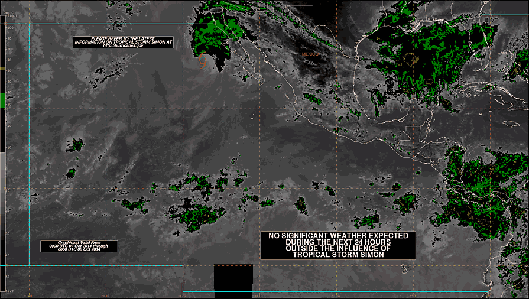The image size is (529, 299).
Task: Pick the olive band near -60 on scale
Action: [x=3, y=69]
